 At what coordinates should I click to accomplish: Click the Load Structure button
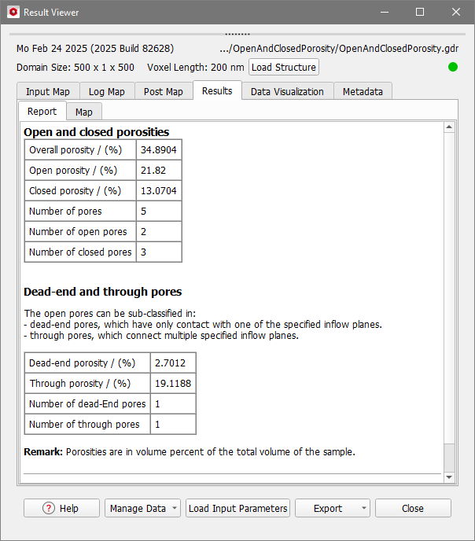(x=284, y=67)
